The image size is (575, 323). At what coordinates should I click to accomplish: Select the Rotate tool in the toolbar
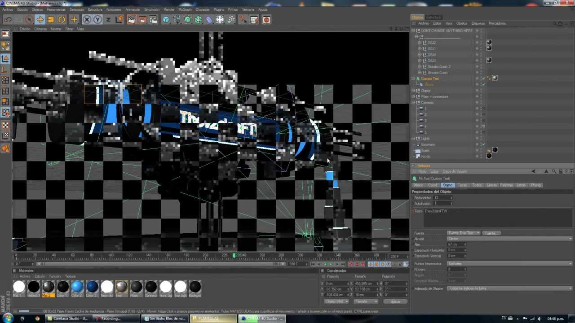click(x=62, y=20)
